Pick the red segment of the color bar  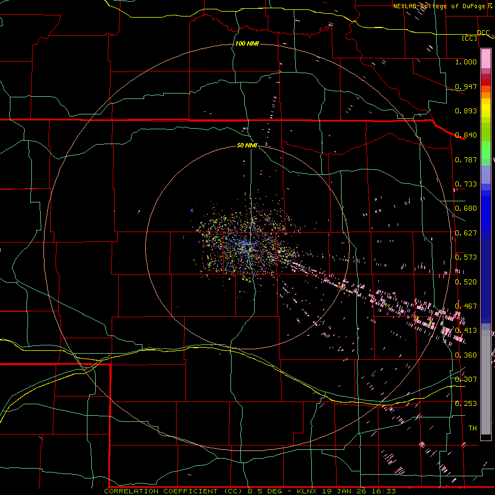coord(486,82)
